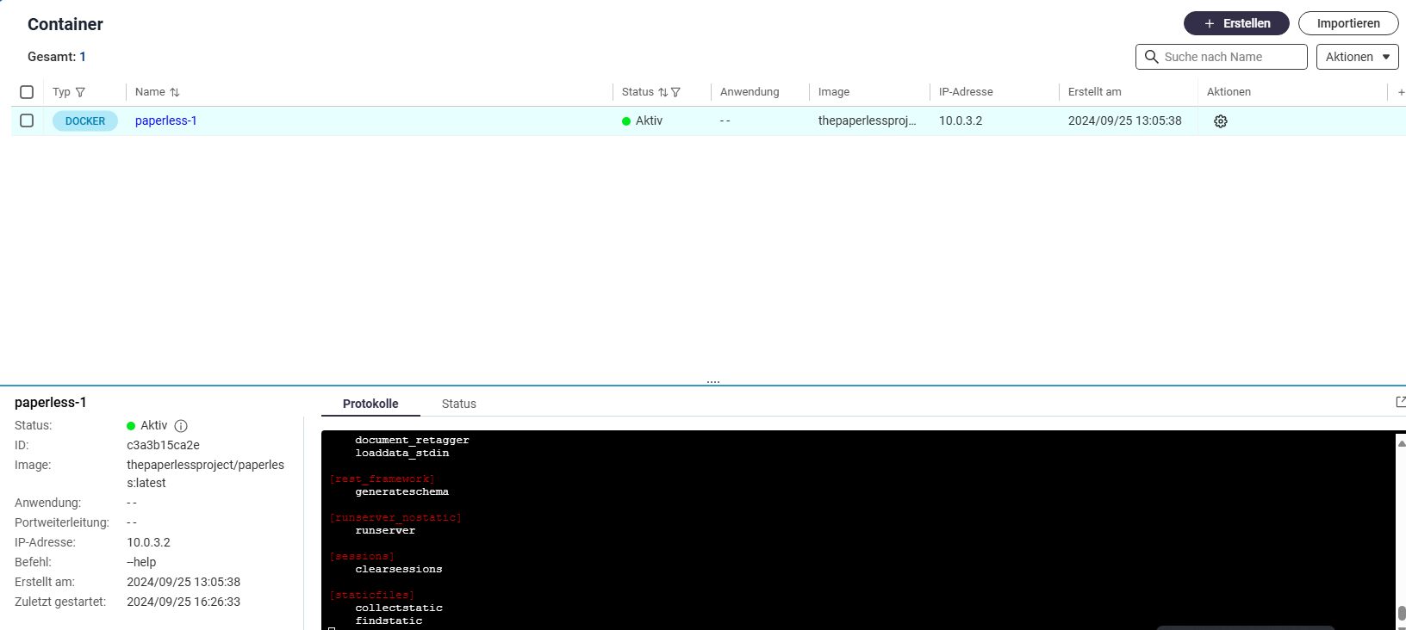The image size is (1406, 630).
Task: Tick the checkbox for paperless-1 row
Action: 27,120
